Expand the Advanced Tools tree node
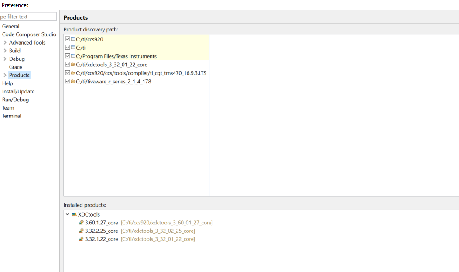Image resolution: width=459 pixels, height=272 pixels. [5, 42]
